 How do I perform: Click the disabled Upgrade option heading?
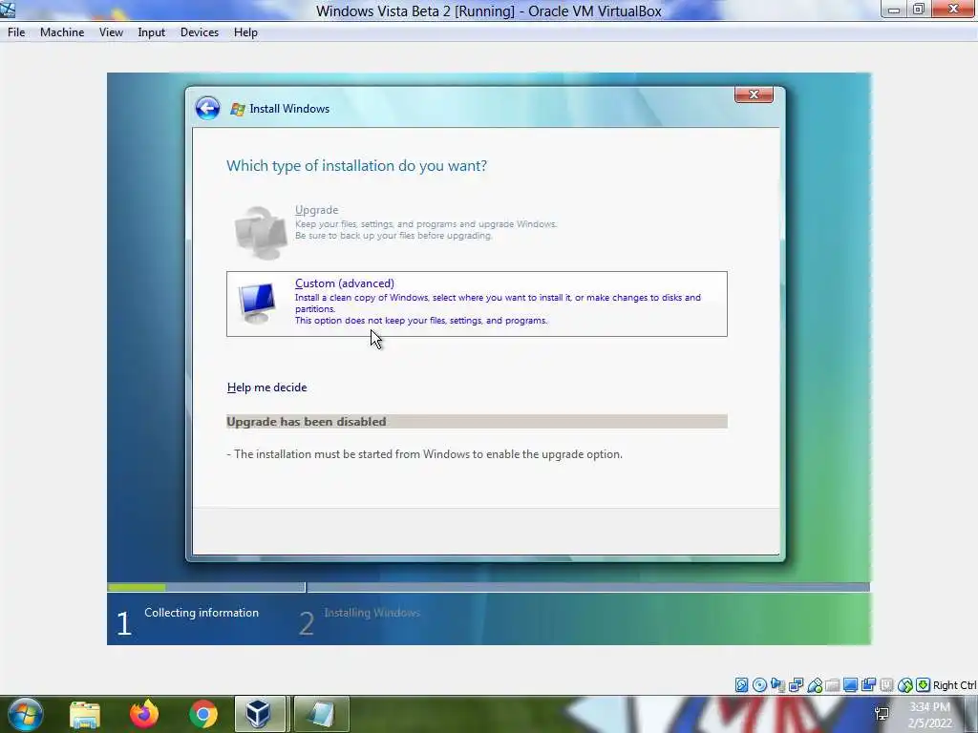pyautogui.click(x=316, y=210)
